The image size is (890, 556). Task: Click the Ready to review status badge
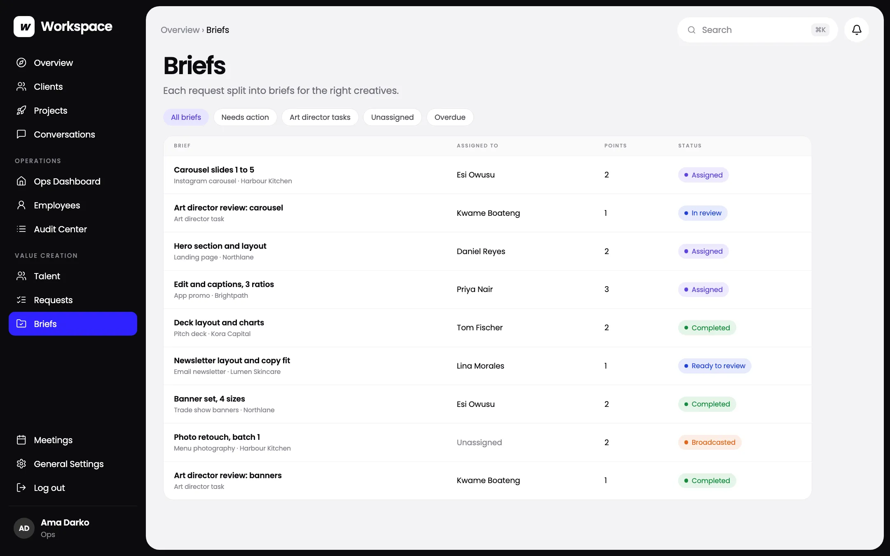714,366
